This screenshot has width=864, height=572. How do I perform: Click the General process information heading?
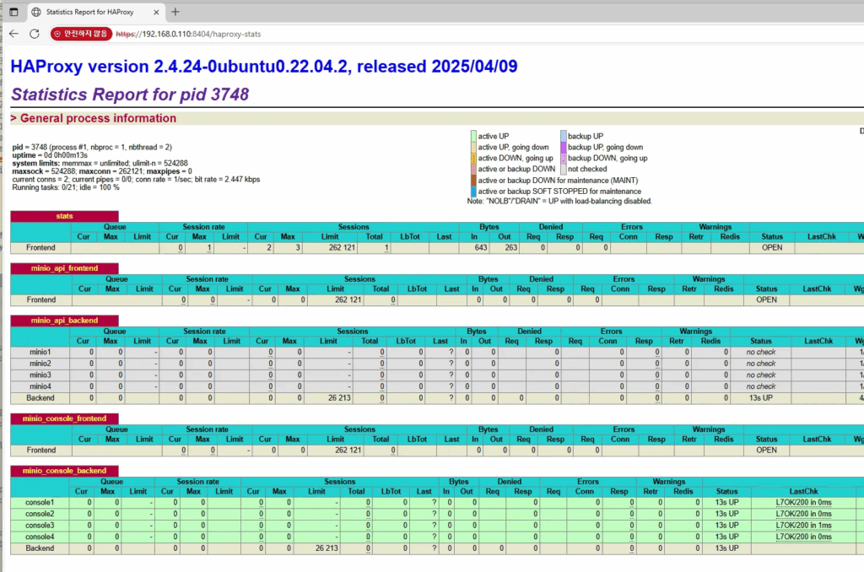pyautogui.click(x=98, y=118)
